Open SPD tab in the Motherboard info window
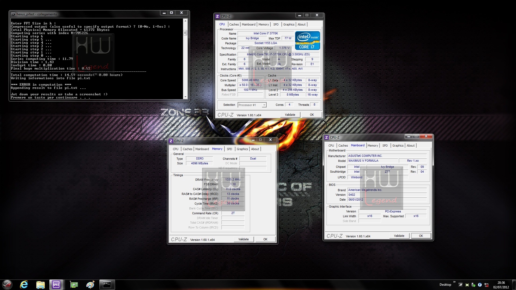Image resolution: width=516 pixels, height=290 pixels. click(x=385, y=146)
